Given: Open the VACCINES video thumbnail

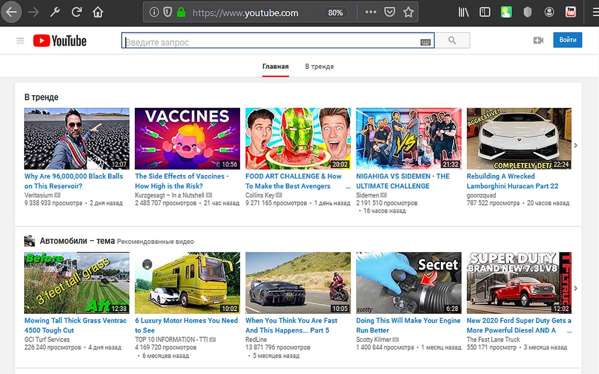Looking at the screenshot, I should click(187, 139).
